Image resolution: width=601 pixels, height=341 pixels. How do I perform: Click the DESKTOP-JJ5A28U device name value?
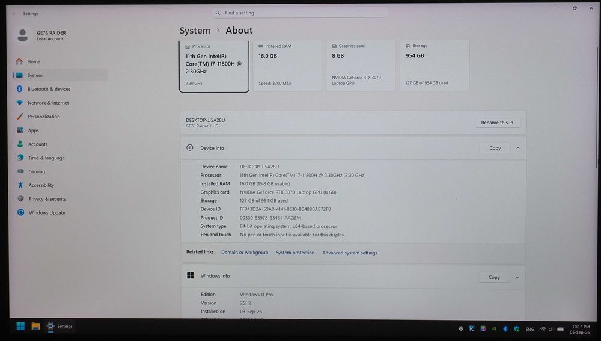pyautogui.click(x=259, y=167)
